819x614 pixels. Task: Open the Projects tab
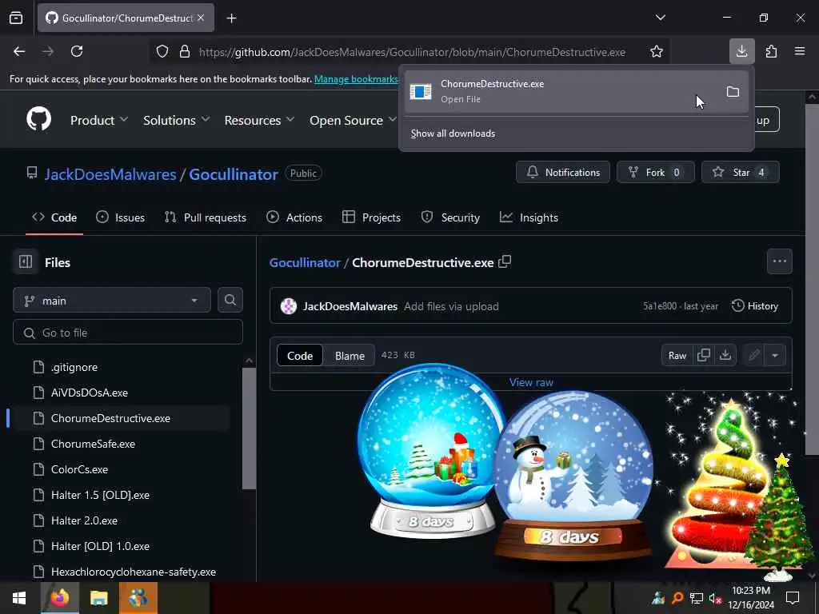[x=371, y=217]
